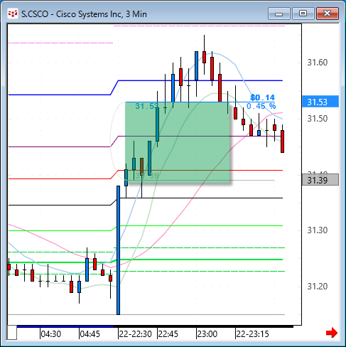Click the gray 31.39 price label on the axis
This screenshot has height=347, width=346.
pyautogui.click(x=320, y=180)
